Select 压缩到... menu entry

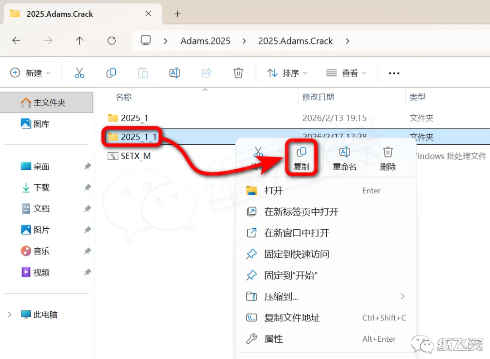[326, 296]
